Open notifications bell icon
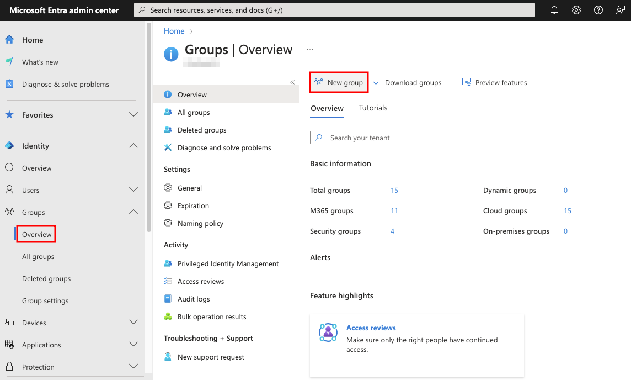The image size is (631, 380). (554, 10)
